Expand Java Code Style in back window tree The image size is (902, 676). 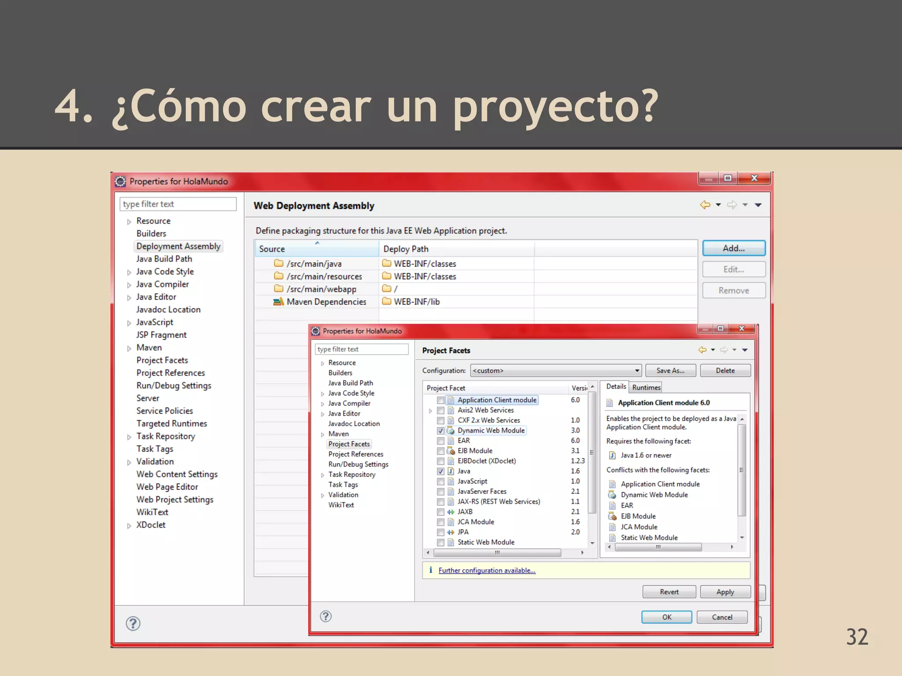[x=129, y=272]
